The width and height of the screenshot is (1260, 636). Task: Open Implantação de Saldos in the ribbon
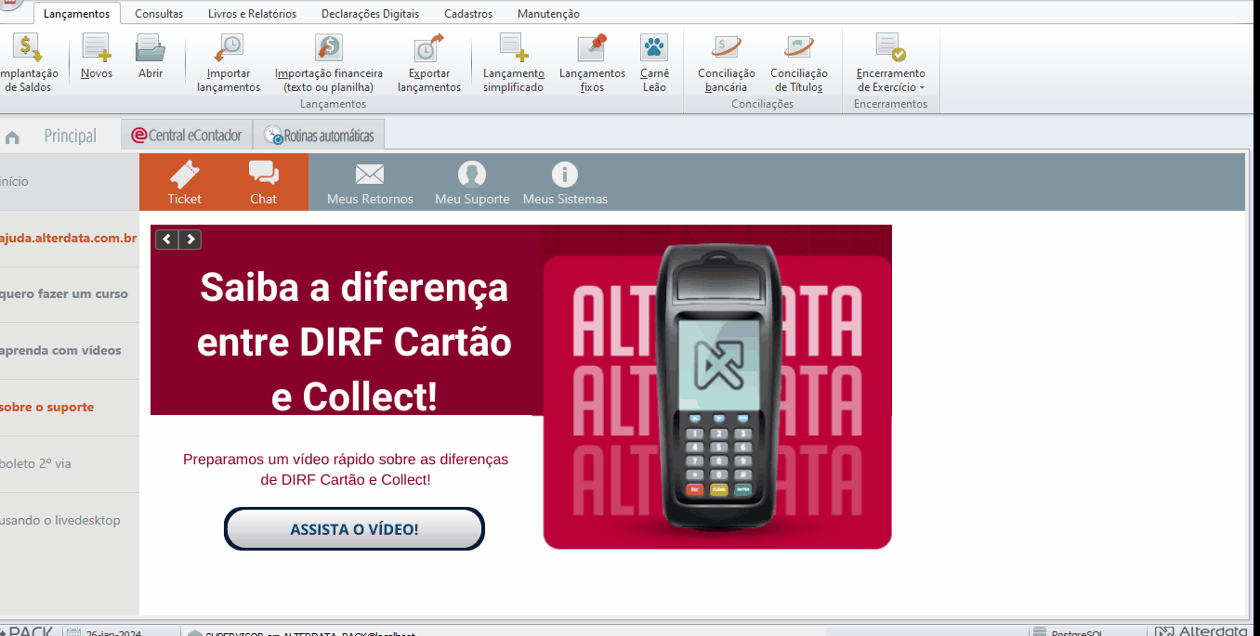(28, 62)
